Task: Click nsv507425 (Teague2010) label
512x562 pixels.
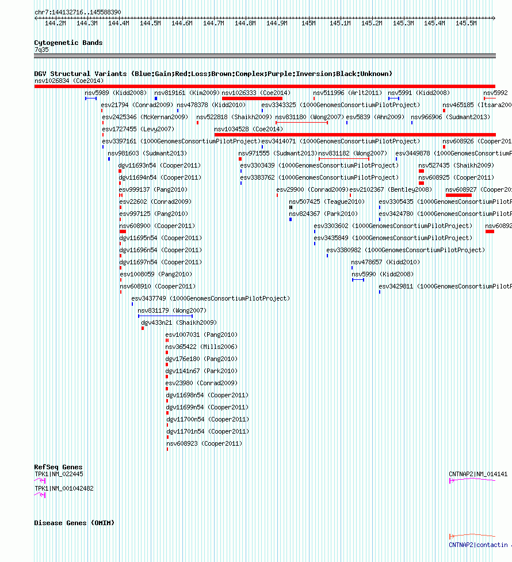Action: coord(327,202)
